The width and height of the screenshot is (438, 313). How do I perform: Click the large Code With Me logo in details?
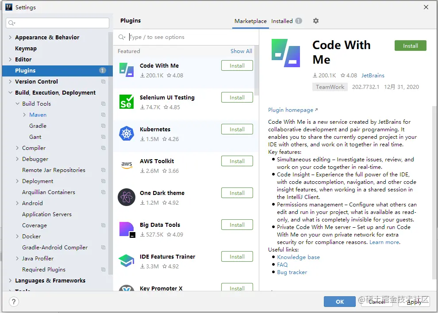pos(285,53)
